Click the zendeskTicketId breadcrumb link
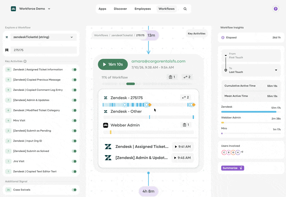Image resolution: width=286 pixels, height=197 pixels. [122, 35]
